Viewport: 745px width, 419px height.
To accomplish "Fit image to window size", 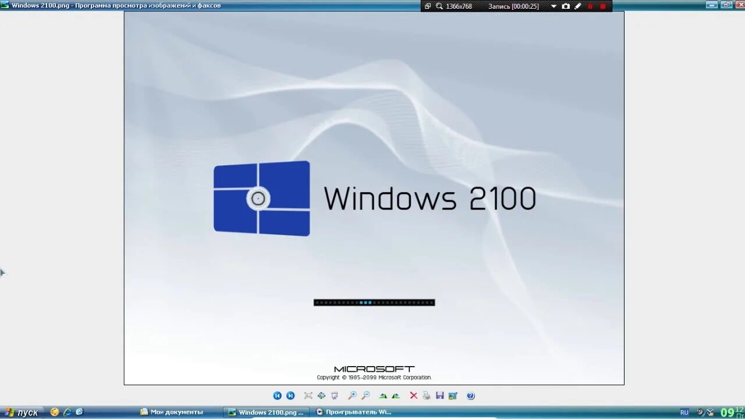I will tap(308, 396).
